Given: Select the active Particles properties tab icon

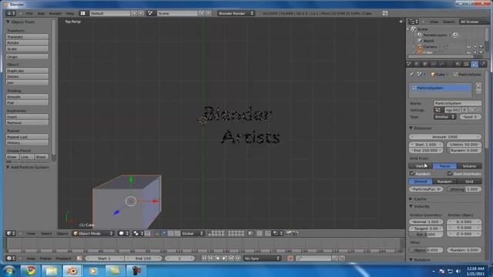Looking at the screenshot, I should click(475, 64).
